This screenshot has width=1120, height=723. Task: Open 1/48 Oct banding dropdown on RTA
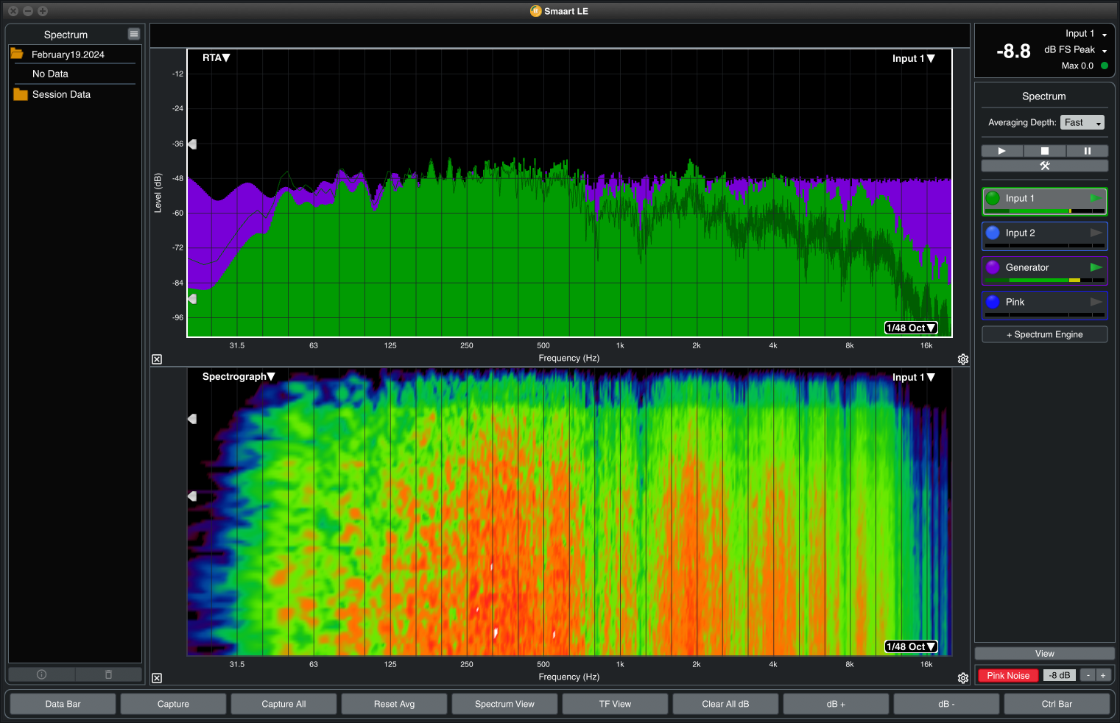click(x=911, y=328)
